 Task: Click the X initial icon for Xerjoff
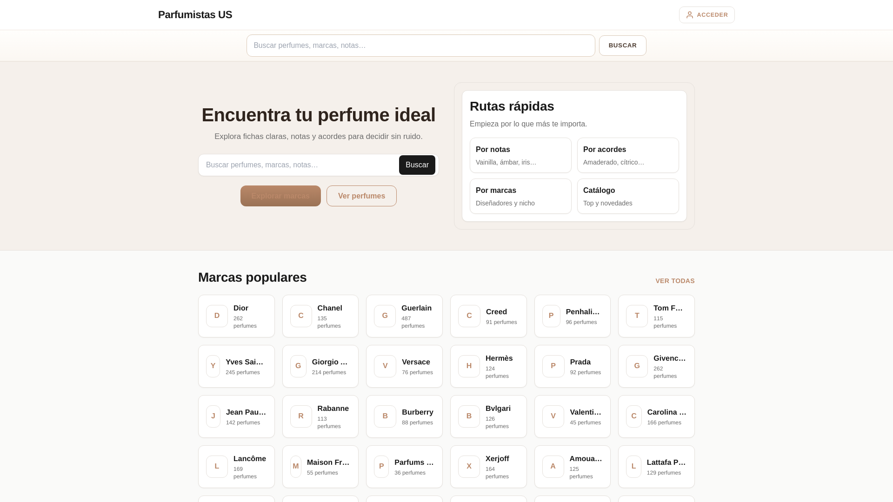(x=469, y=467)
